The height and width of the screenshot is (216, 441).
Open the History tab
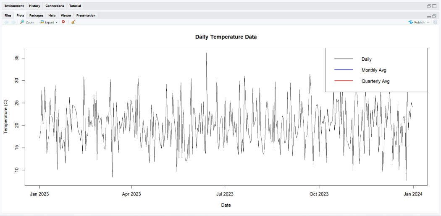click(35, 6)
